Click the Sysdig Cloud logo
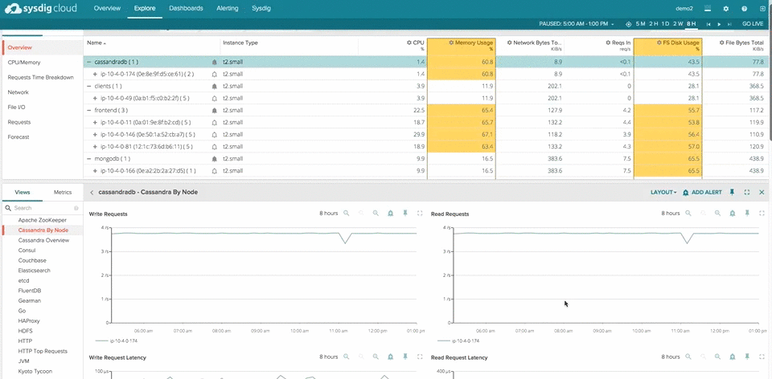The image size is (772, 379). click(x=41, y=8)
